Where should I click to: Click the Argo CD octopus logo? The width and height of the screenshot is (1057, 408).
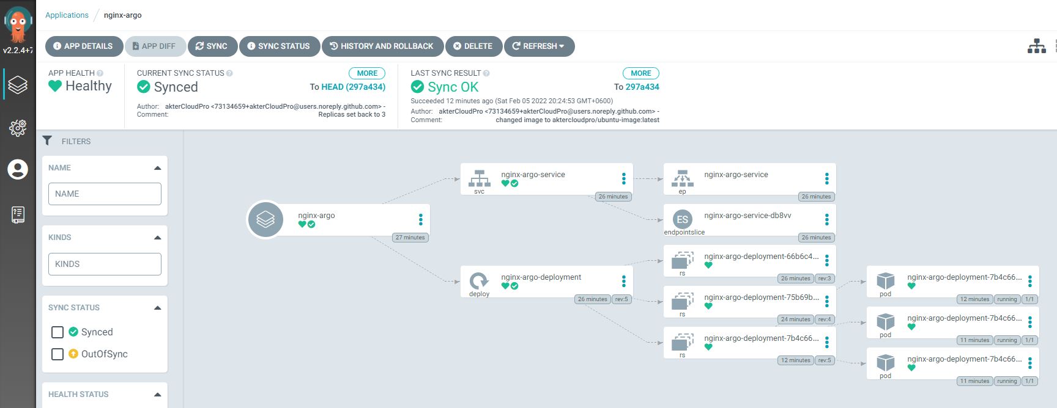(18, 24)
